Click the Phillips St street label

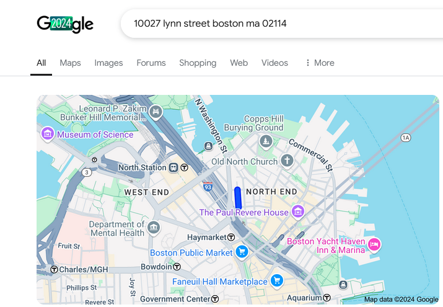(82, 288)
